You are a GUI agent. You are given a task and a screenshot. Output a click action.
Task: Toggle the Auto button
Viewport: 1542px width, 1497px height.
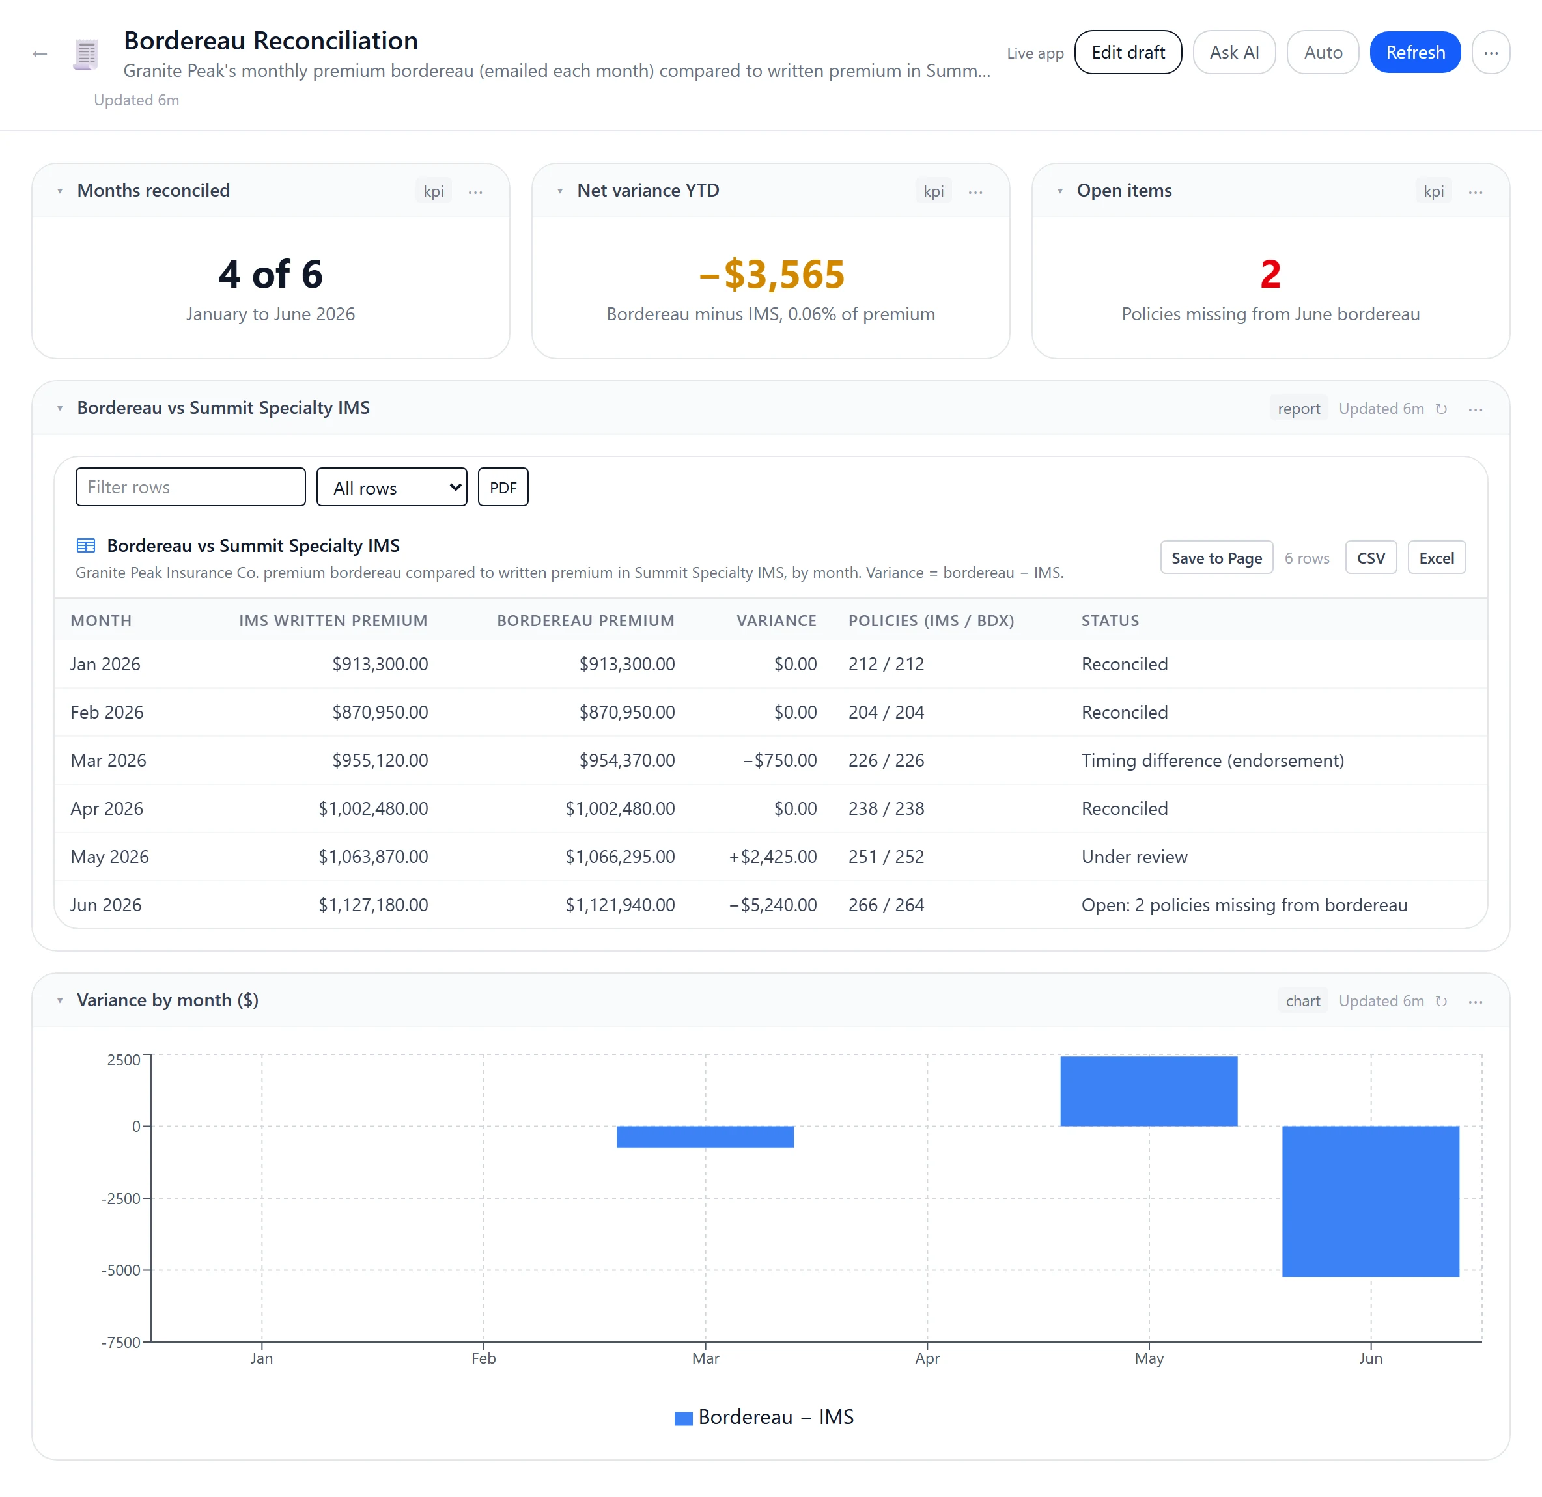(x=1323, y=53)
